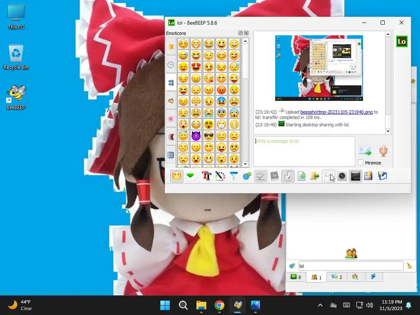
Task: Click chat history scroll down arrow
Action: [388, 131]
